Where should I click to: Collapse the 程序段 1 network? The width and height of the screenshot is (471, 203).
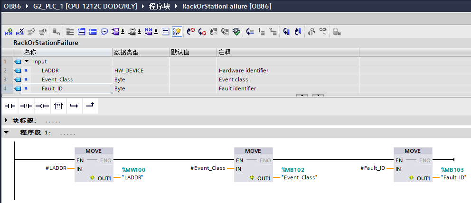[x=6, y=133]
